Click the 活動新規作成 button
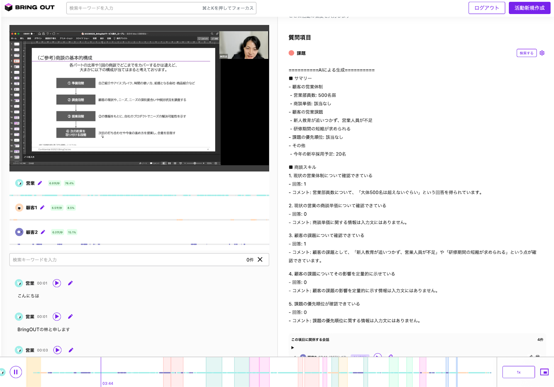Screen dimensions: 554x387 529,8
